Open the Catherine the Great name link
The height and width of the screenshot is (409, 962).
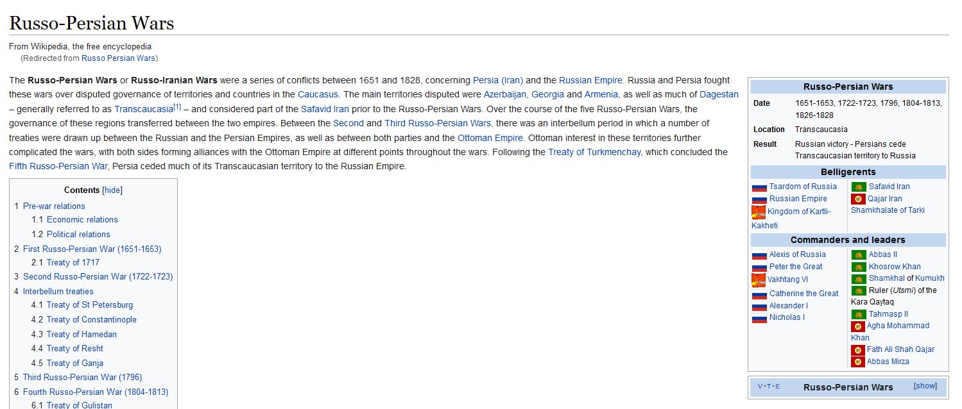(x=804, y=294)
